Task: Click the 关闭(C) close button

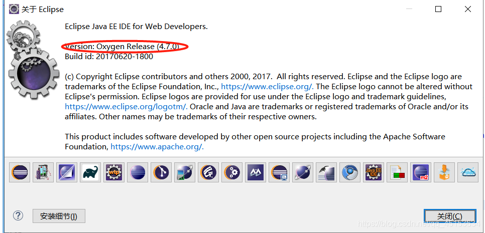Action: click(x=450, y=216)
